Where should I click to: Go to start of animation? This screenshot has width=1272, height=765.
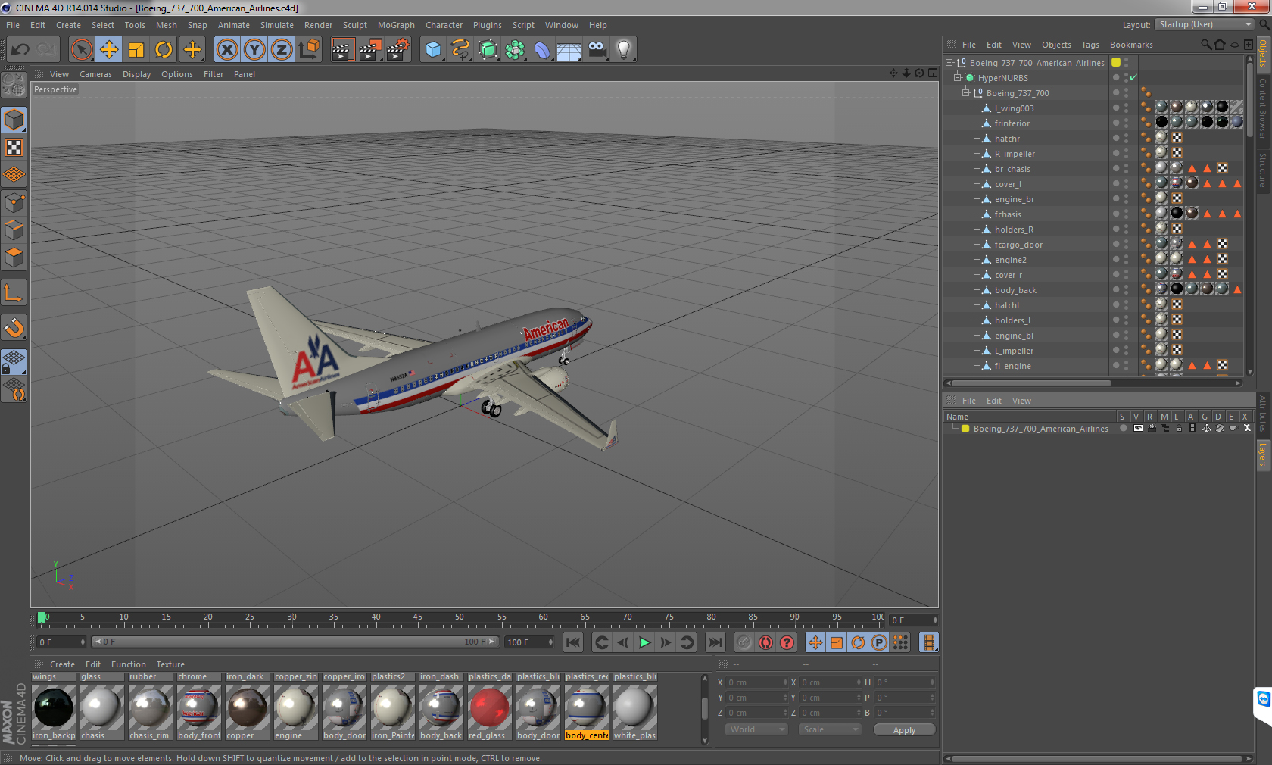(x=573, y=642)
